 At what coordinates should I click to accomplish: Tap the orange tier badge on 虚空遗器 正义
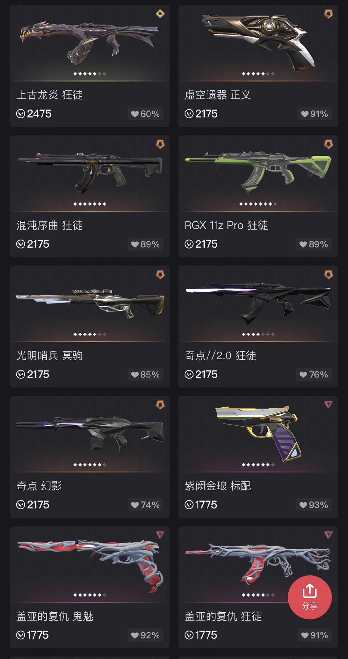click(328, 14)
